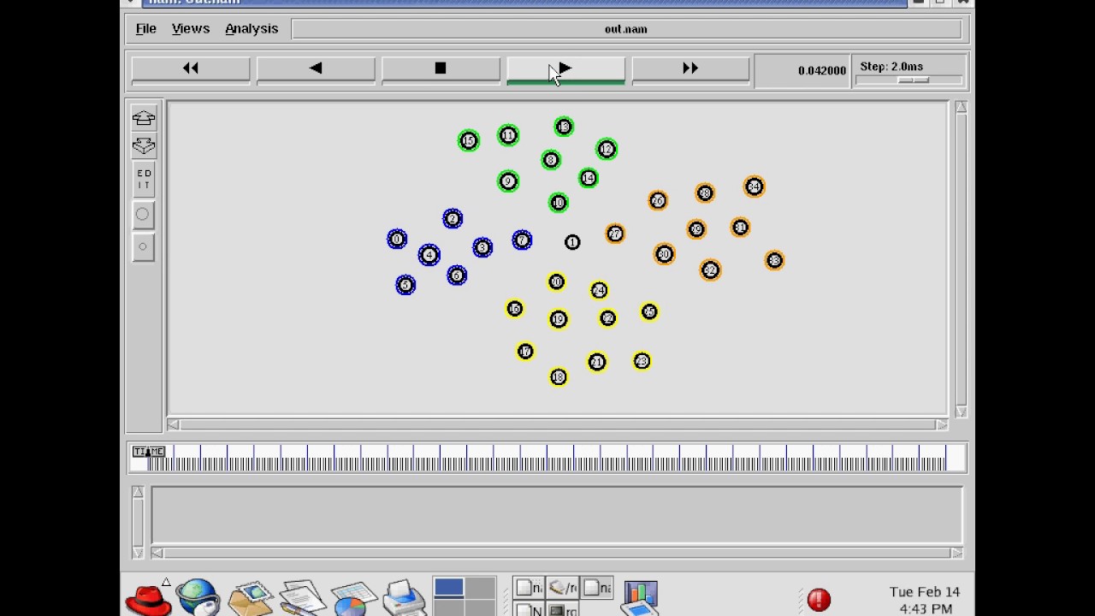Select the smaller node size circle button
1095x616 pixels.
[143, 246]
